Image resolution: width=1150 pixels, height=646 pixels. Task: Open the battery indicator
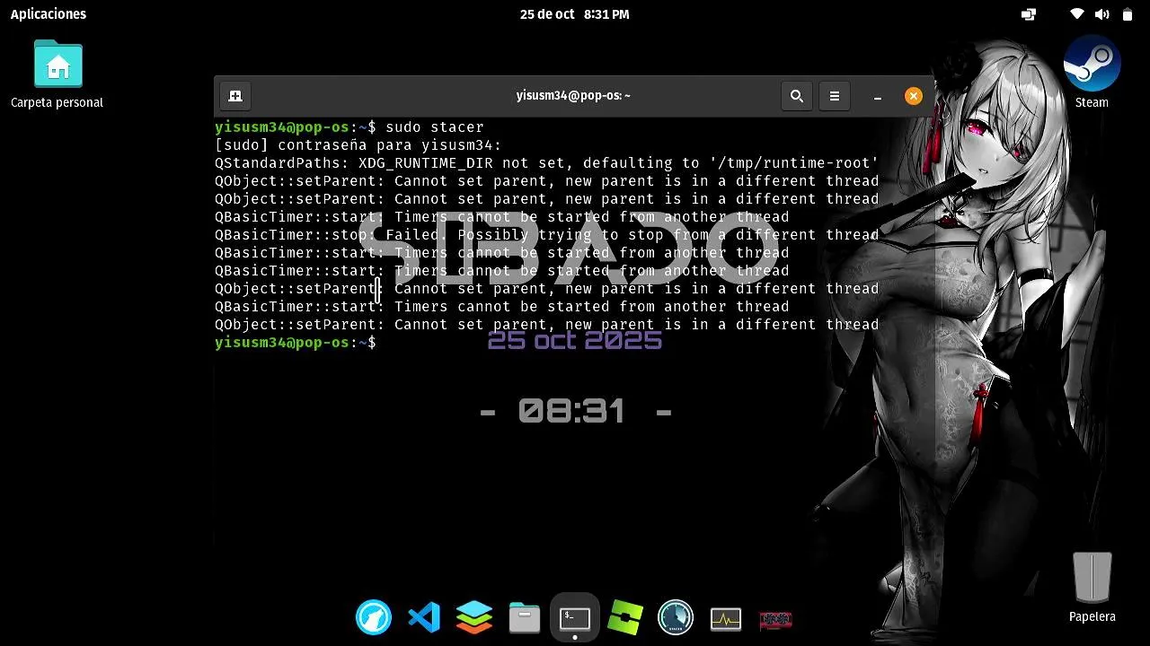point(1128,14)
